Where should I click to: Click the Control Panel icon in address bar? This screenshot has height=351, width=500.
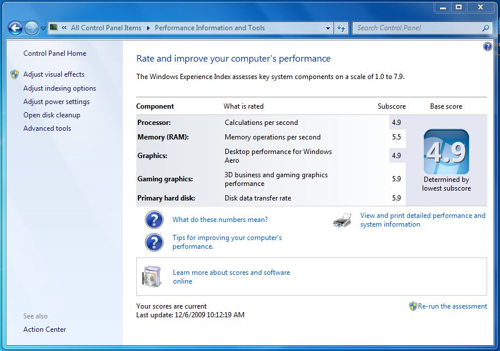point(54,27)
